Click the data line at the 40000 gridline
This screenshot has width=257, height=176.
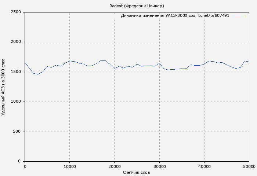[204, 64]
